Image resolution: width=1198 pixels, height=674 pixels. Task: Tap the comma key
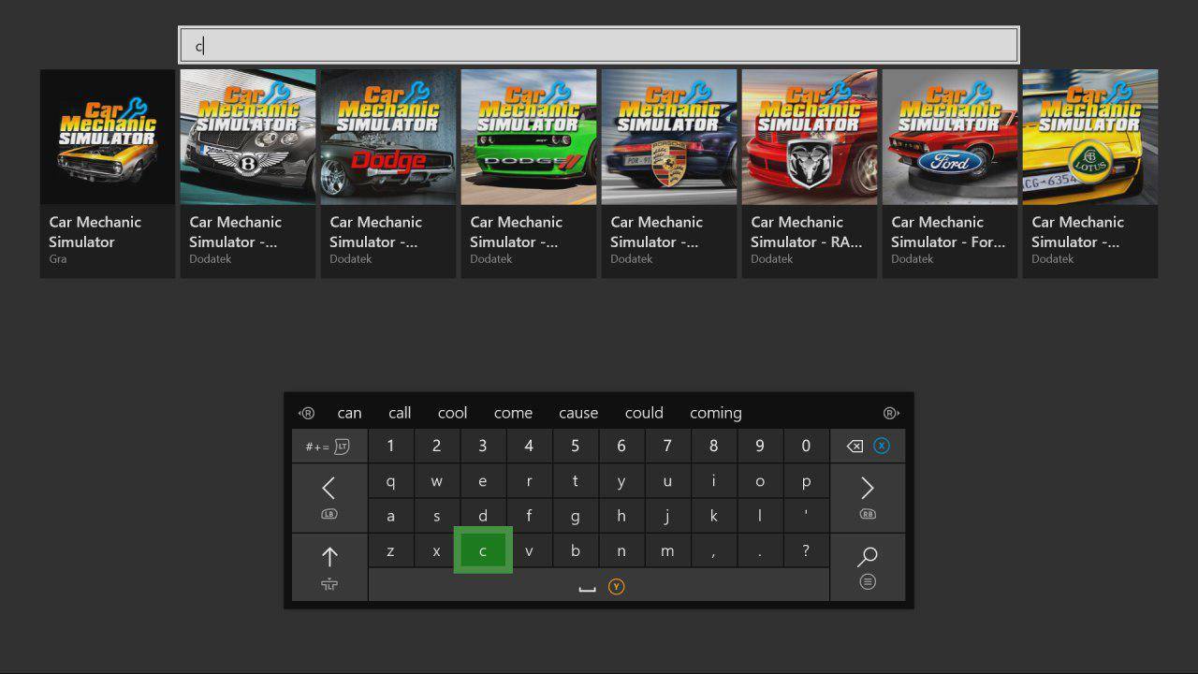(x=713, y=550)
